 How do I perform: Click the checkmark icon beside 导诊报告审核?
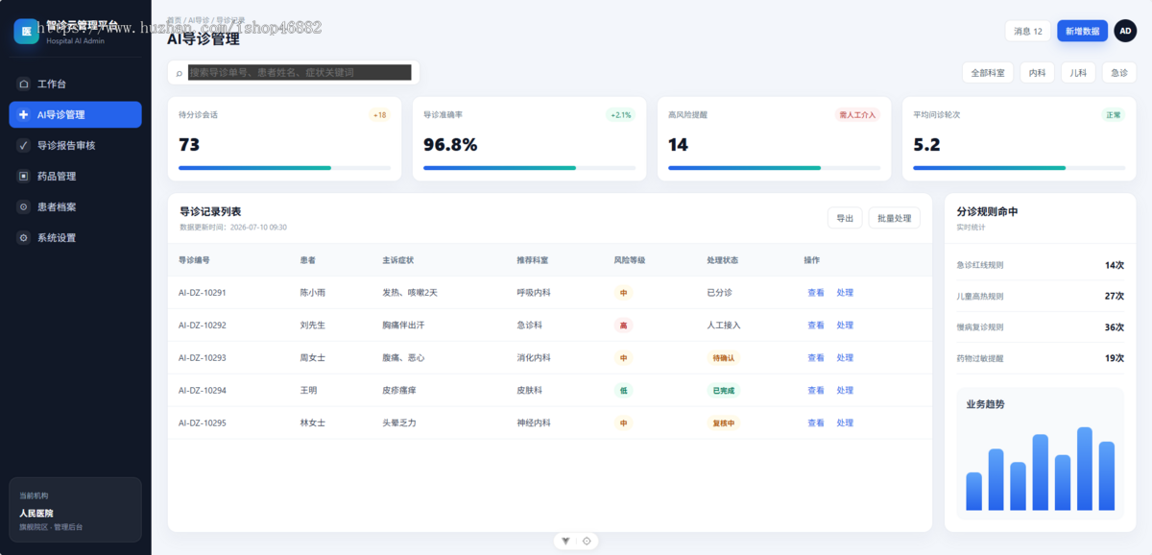pyautogui.click(x=23, y=145)
